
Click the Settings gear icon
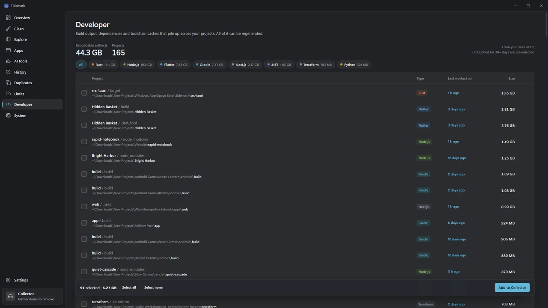[8, 280]
